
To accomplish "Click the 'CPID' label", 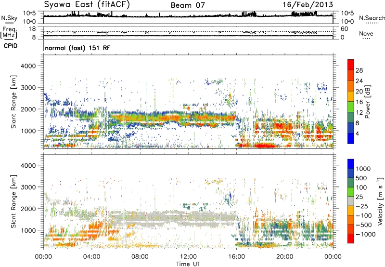I will tap(11, 46).
